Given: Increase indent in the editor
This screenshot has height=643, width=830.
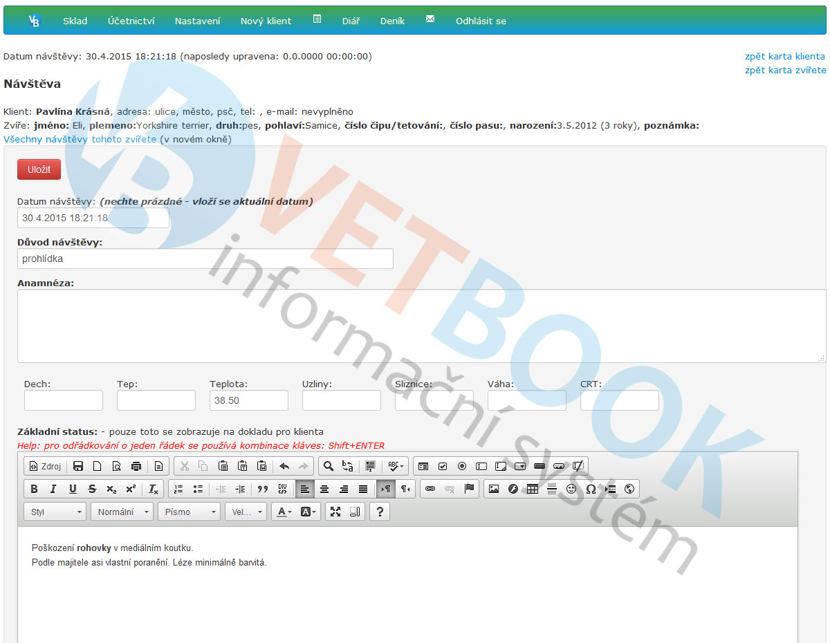Looking at the screenshot, I should click(240, 489).
